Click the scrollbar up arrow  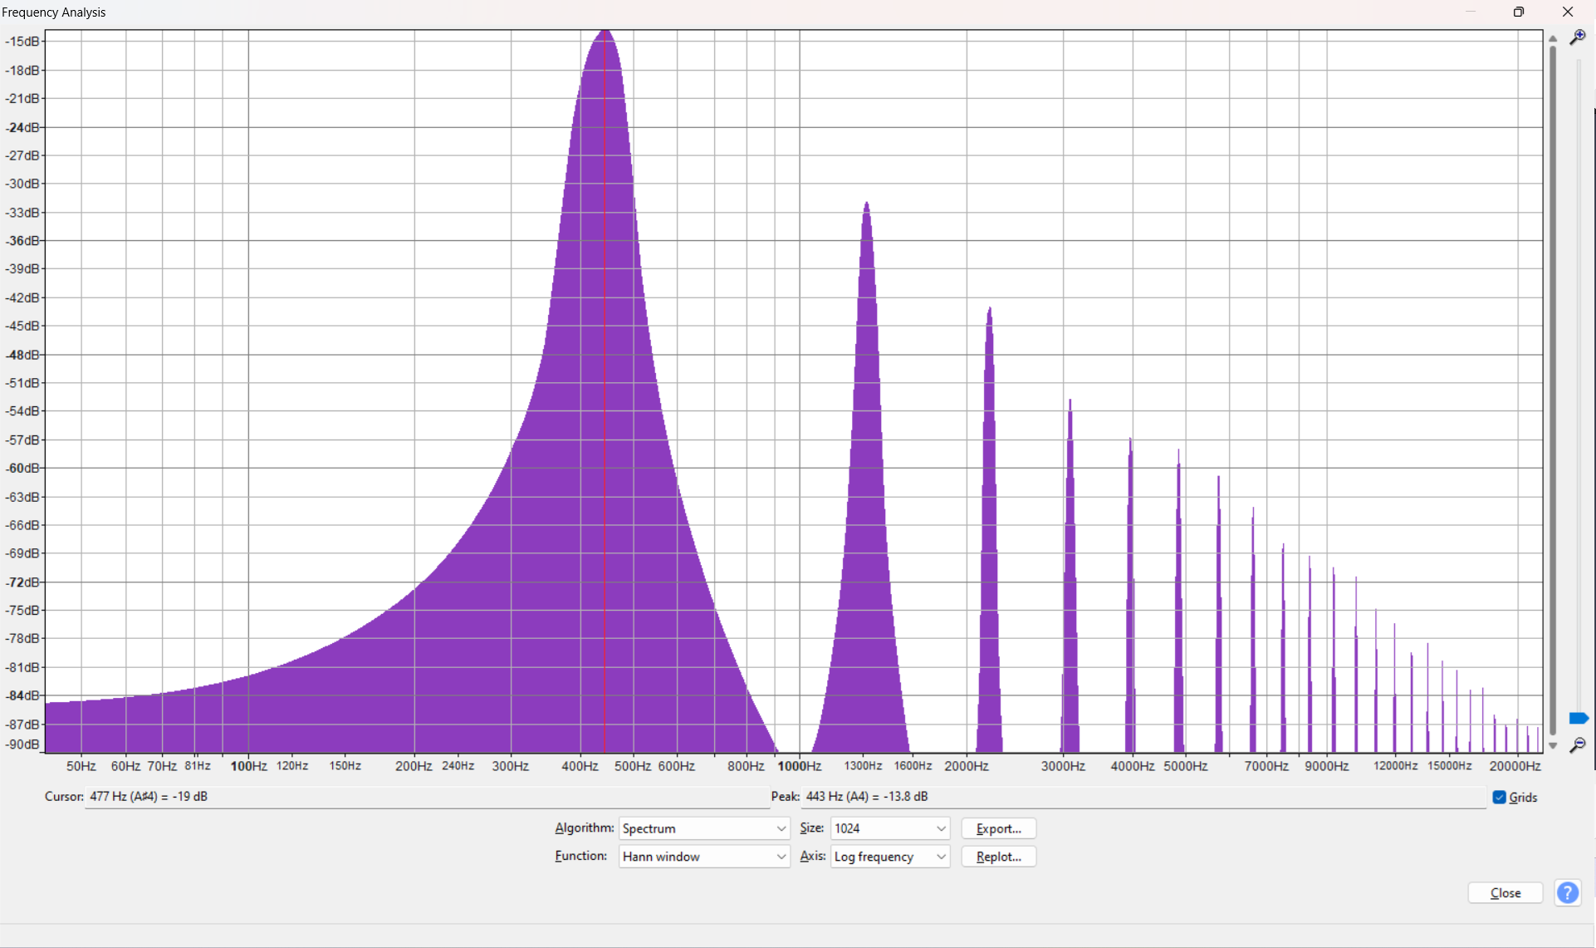[x=1553, y=38]
